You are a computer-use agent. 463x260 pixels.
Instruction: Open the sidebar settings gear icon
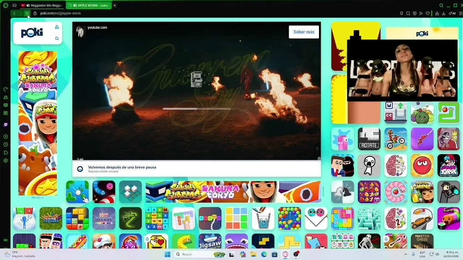click(5, 160)
